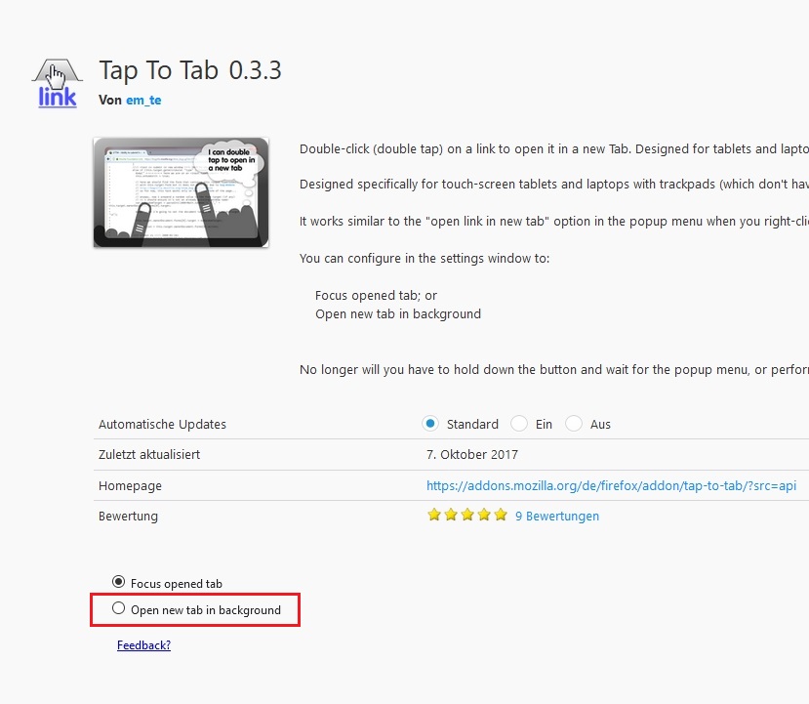Open the em_te author profile link
809x704 pixels.
143,101
